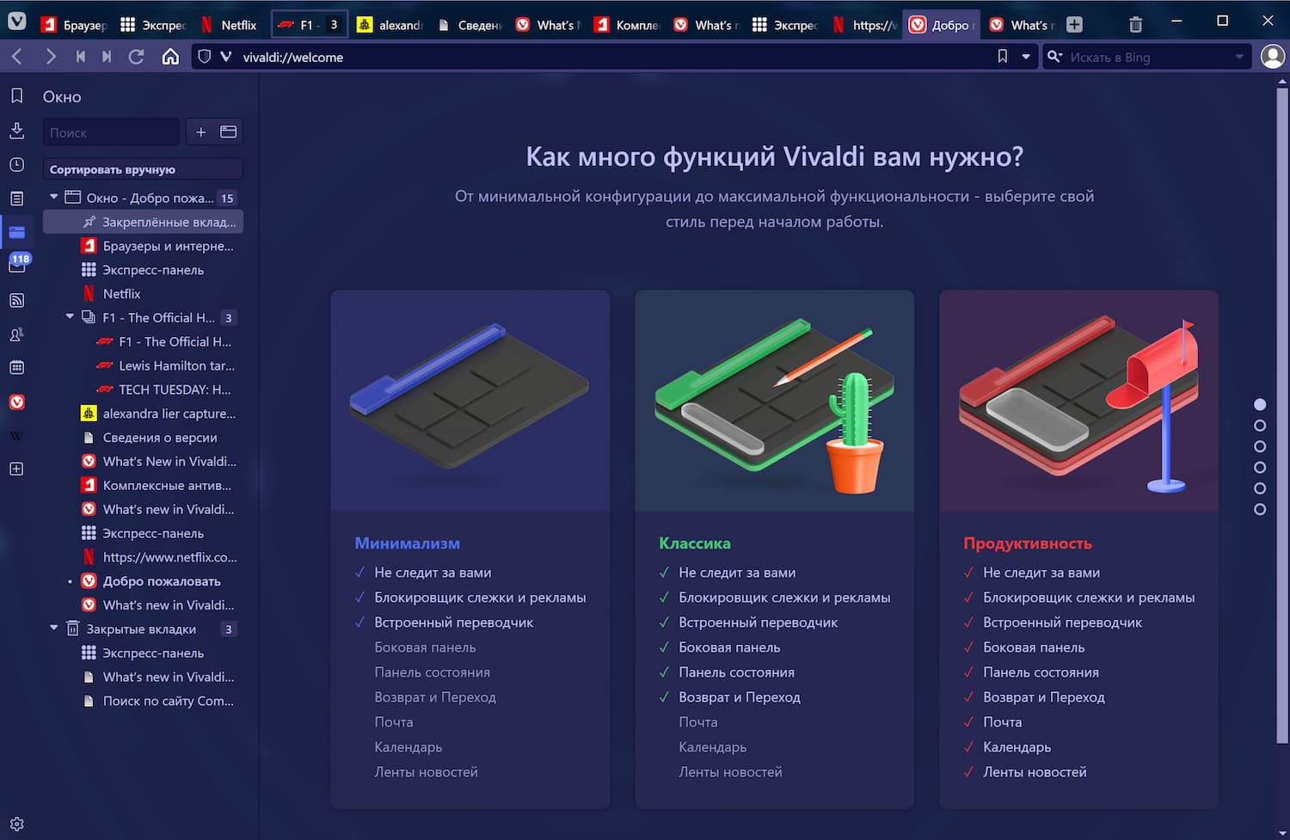Open the Mail panel with 118 badge
Screen dimensions: 1290x840
click(x=16, y=264)
